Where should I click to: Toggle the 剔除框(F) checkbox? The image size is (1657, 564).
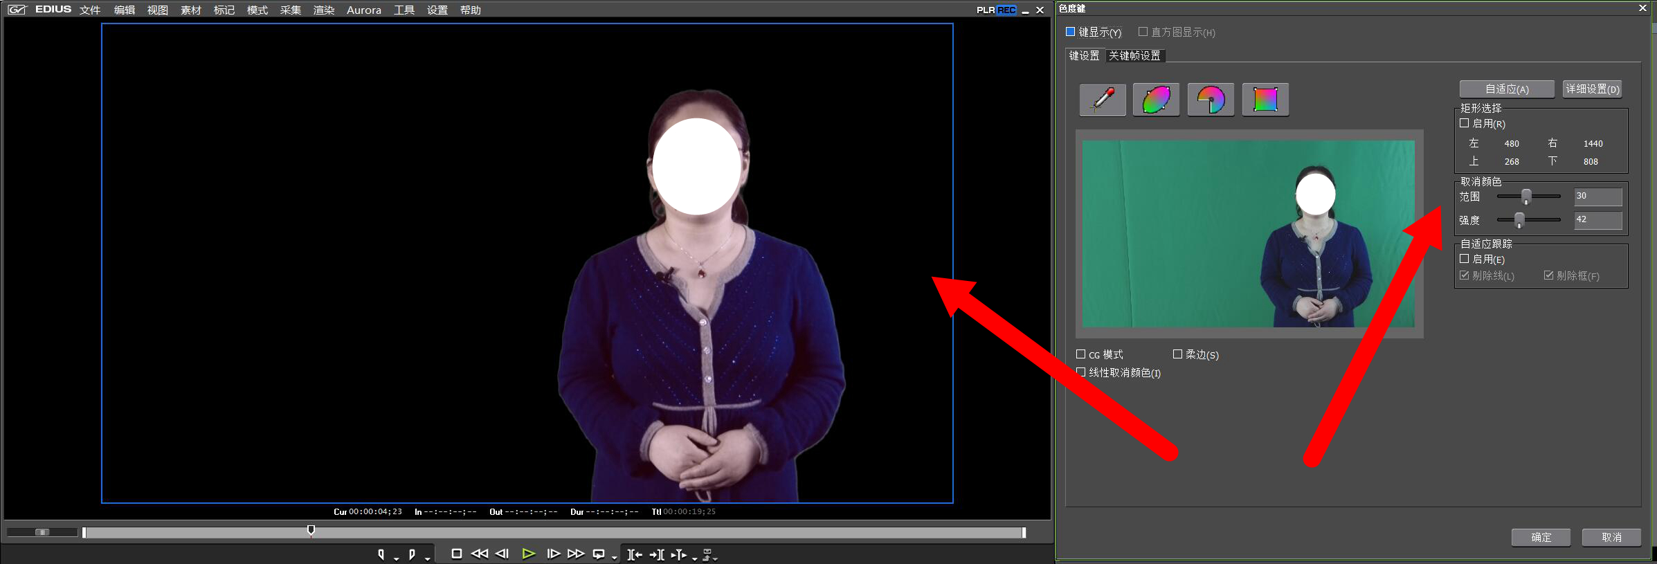click(1548, 275)
